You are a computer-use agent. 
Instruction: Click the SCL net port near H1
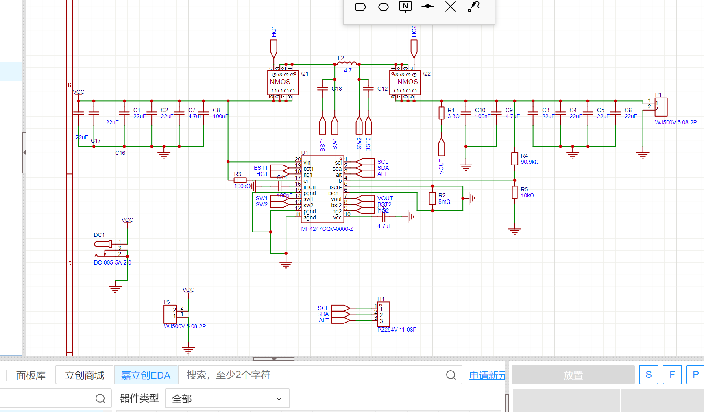tap(341, 308)
